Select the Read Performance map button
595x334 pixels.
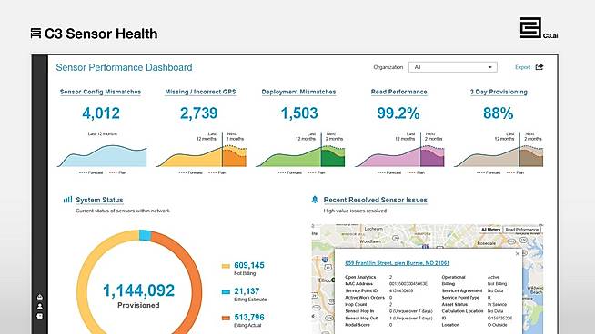point(522,230)
